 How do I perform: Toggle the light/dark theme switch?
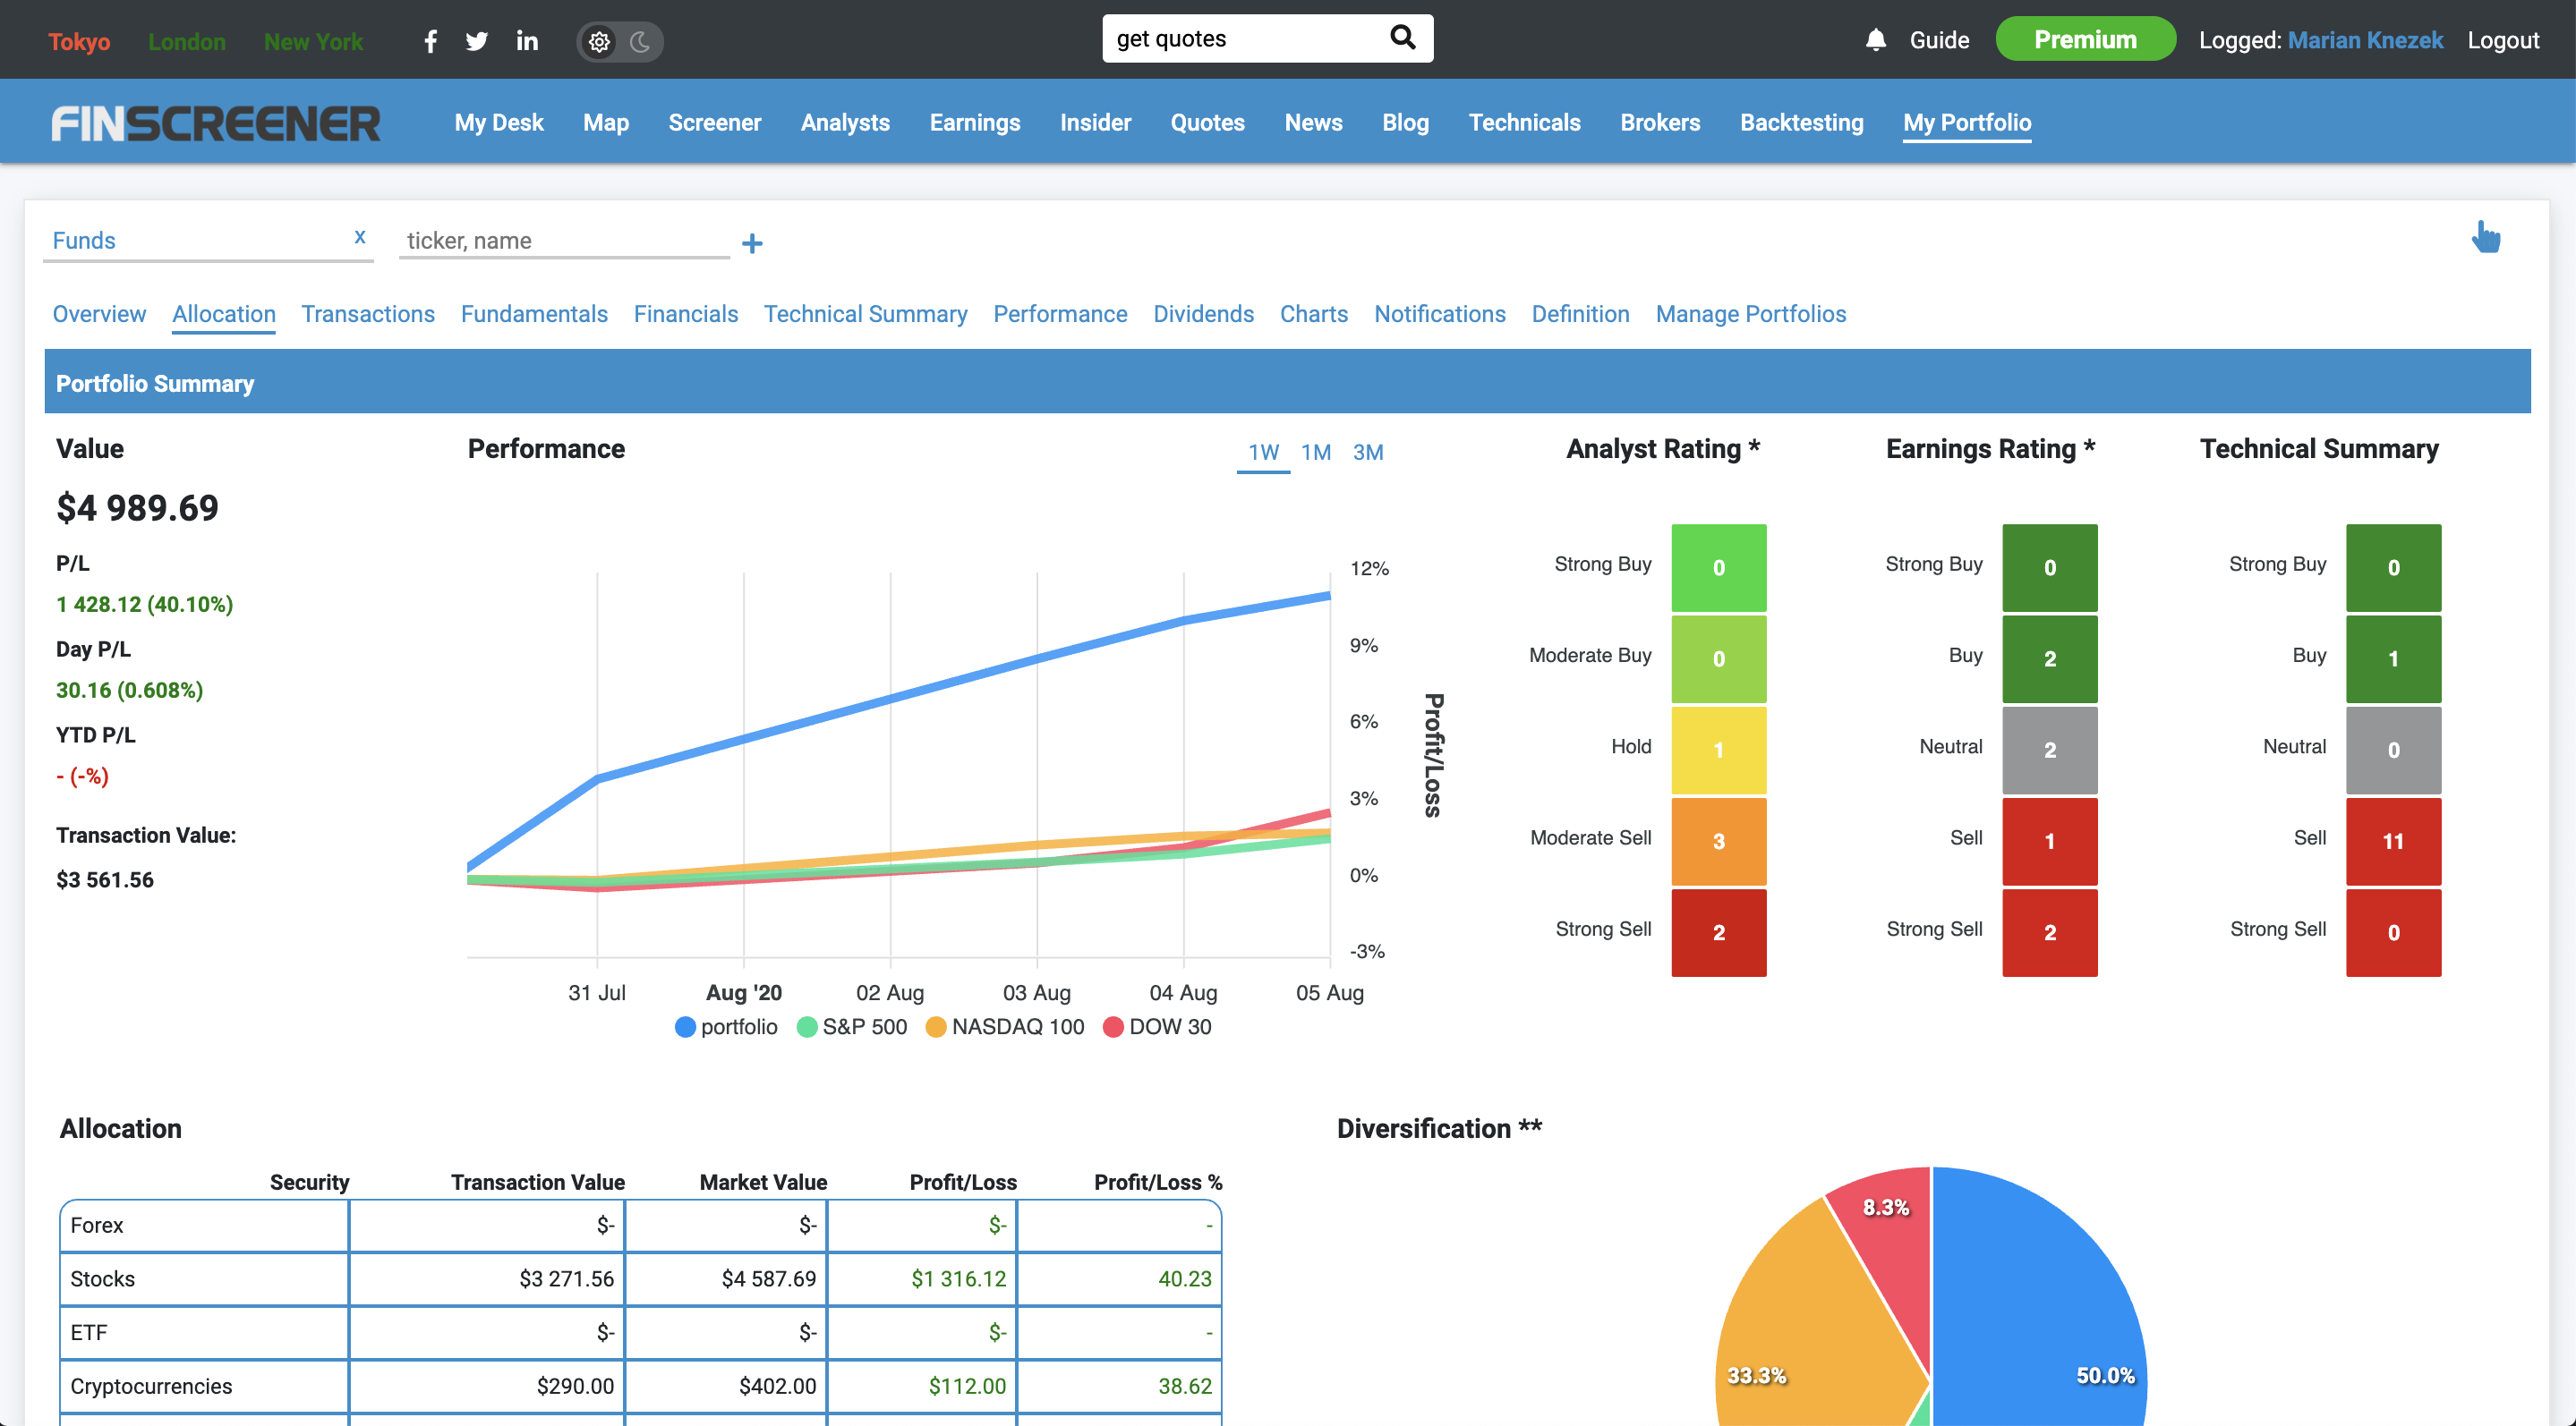(620, 41)
